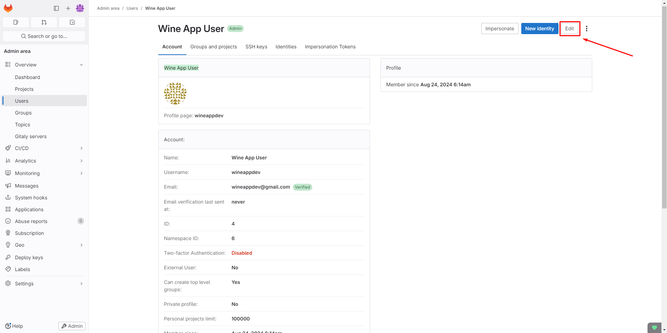Open merge requests icon
This screenshot has width=667, height=333.
pyautogui.click(x=44, y=22)
